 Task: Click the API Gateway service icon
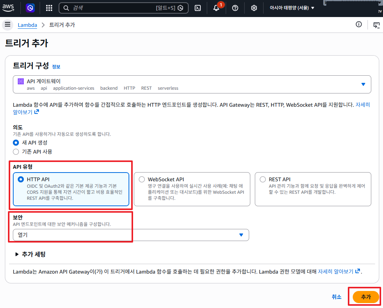(21, 81)
